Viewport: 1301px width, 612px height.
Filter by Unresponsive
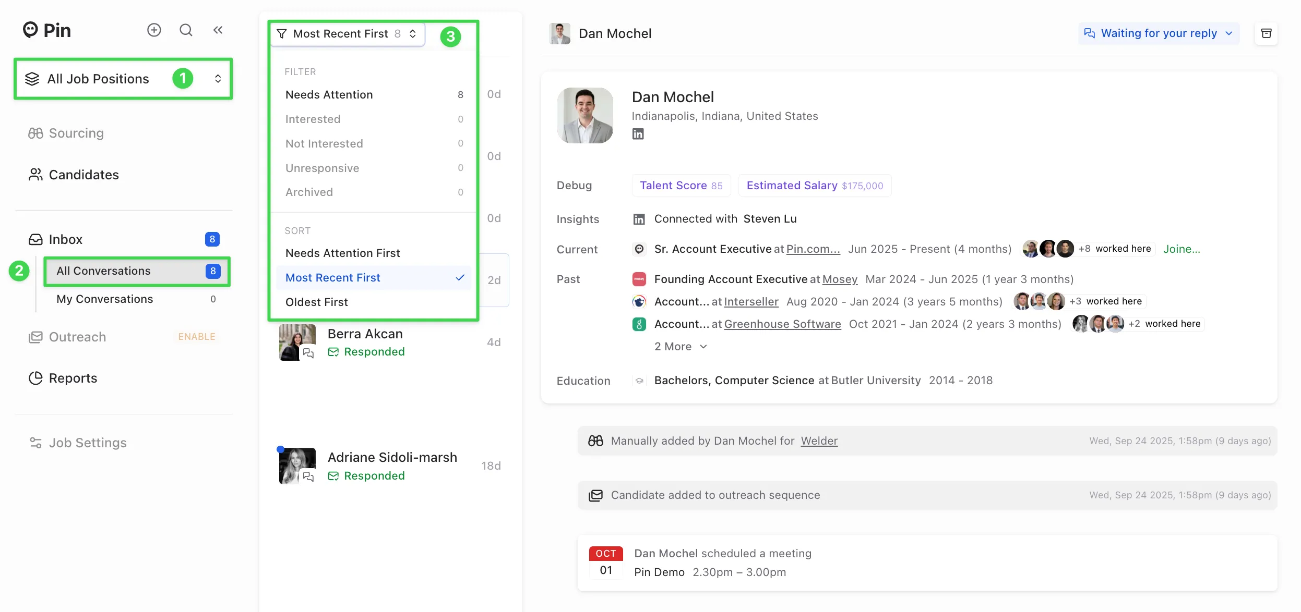pyautogui.click(x=374, y=168)
